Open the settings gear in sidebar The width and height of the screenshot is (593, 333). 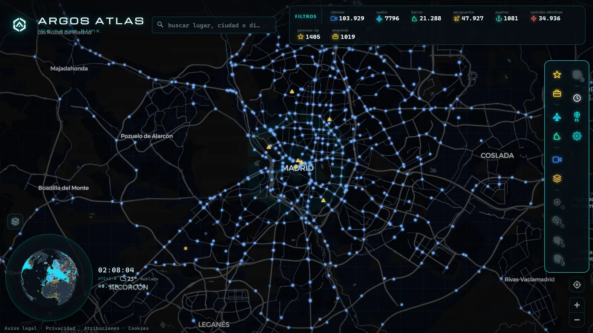(x=577, y=136)
